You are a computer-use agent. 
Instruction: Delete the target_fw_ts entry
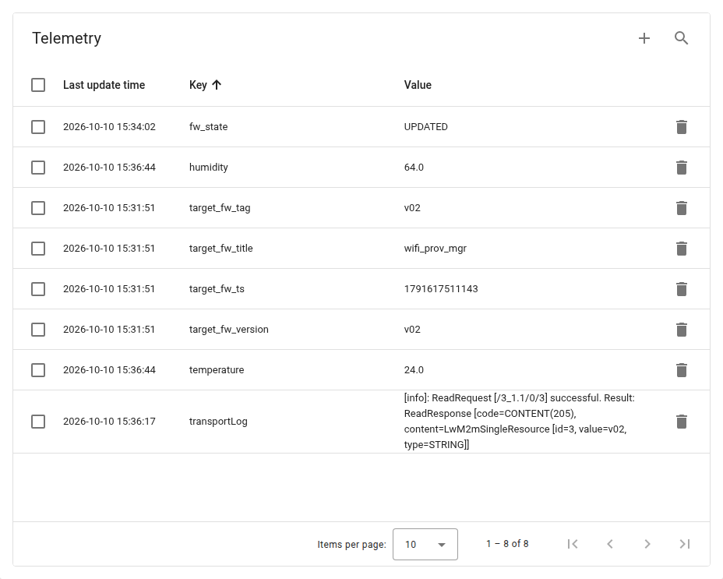(x=682, y=289)
